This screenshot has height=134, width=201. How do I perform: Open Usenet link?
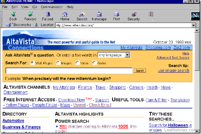tap(80, 105)
